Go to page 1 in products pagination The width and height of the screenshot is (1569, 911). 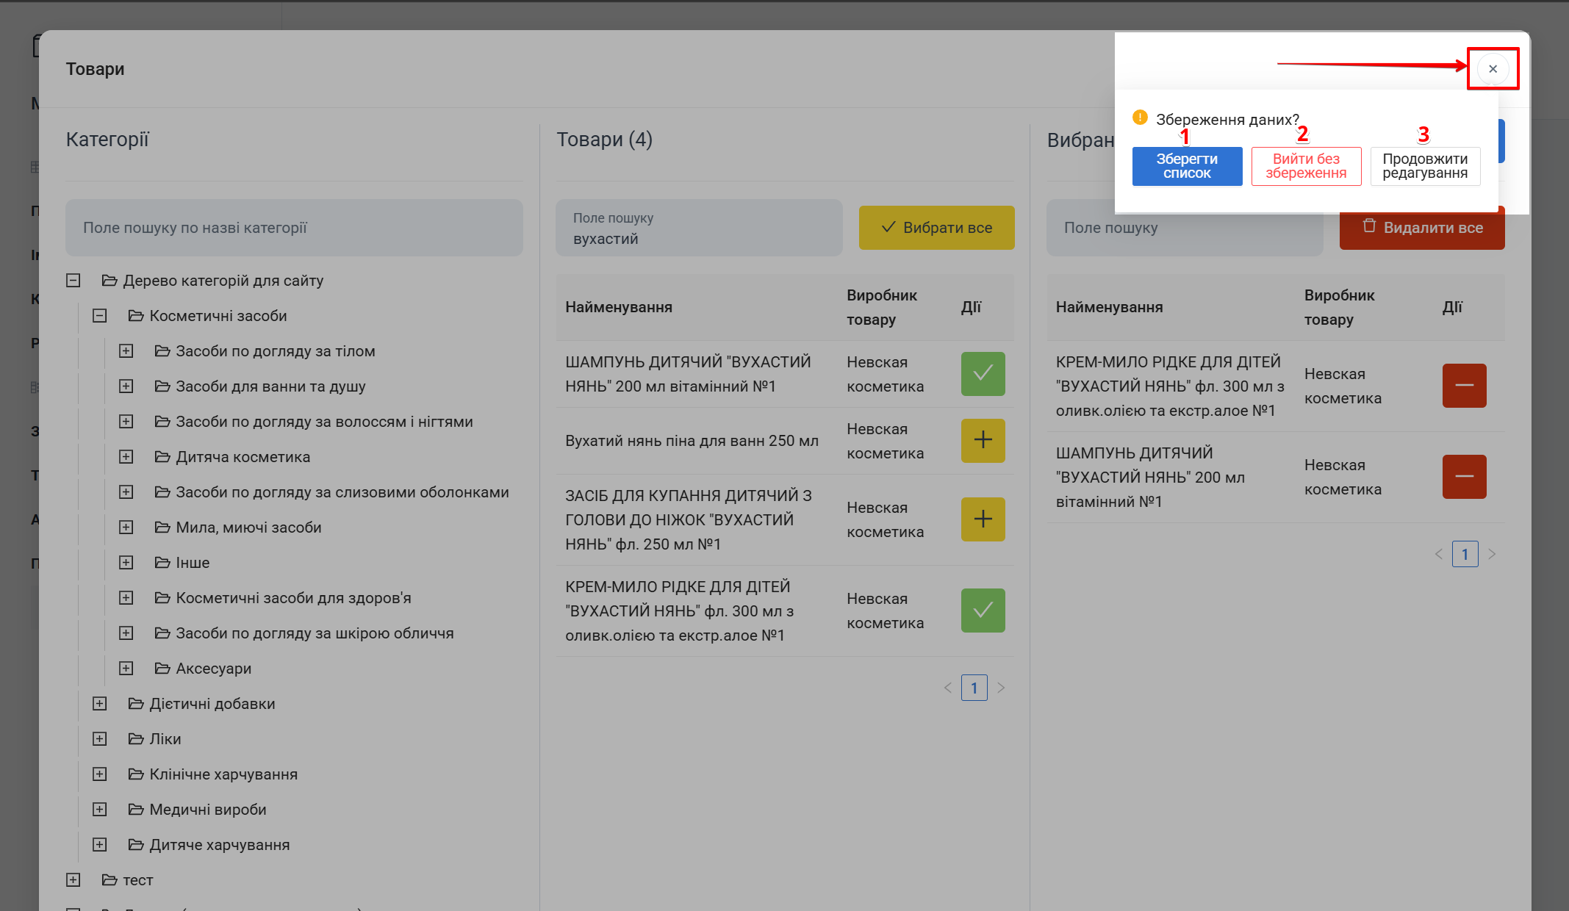974,688
